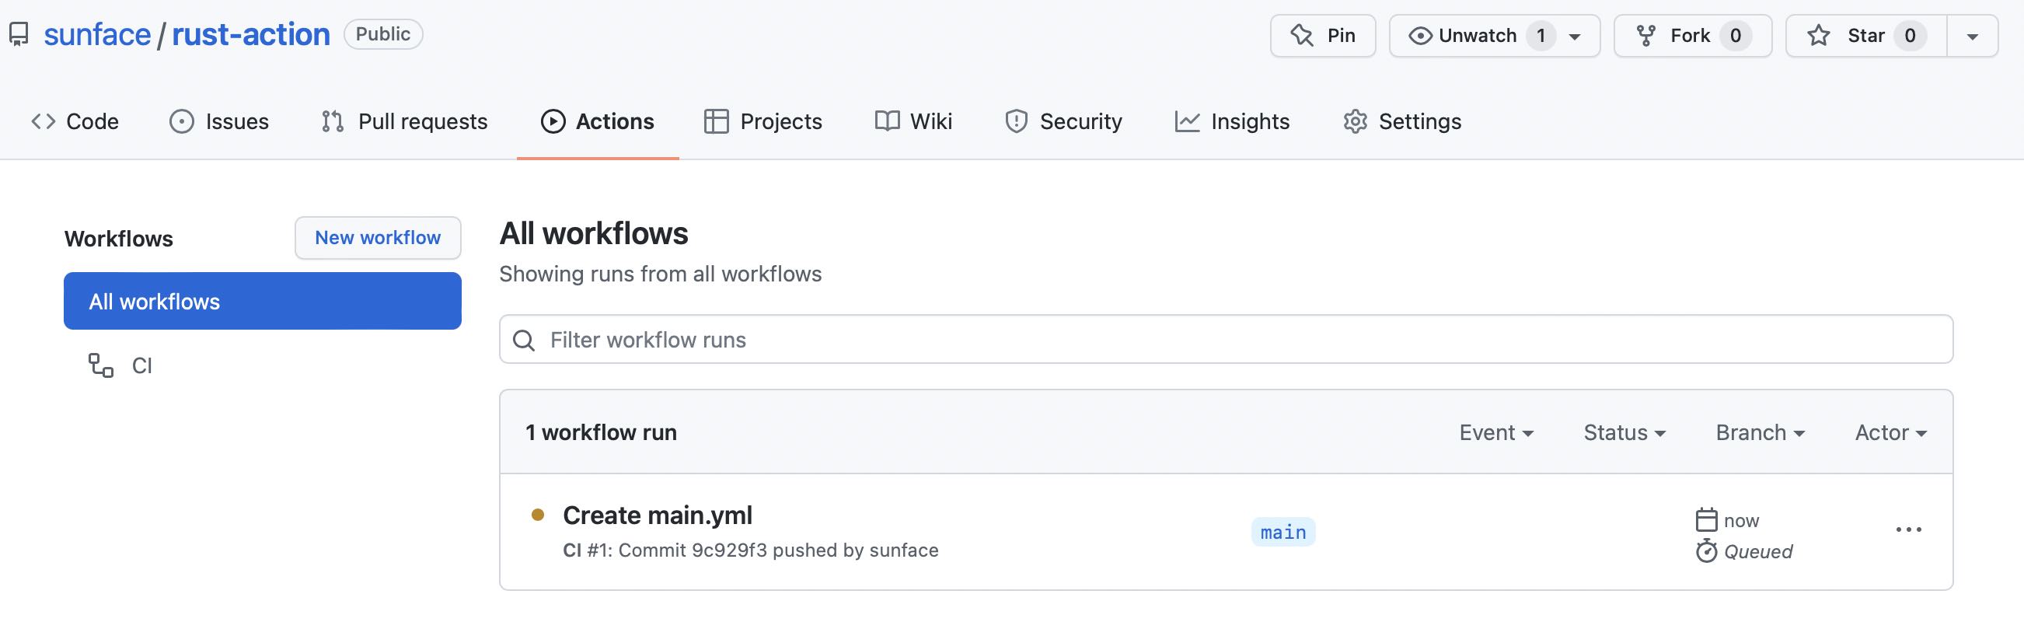Open the three-dot menu for workflow run
Screen dimensions: 2024x622
[x=1908, y=530]
